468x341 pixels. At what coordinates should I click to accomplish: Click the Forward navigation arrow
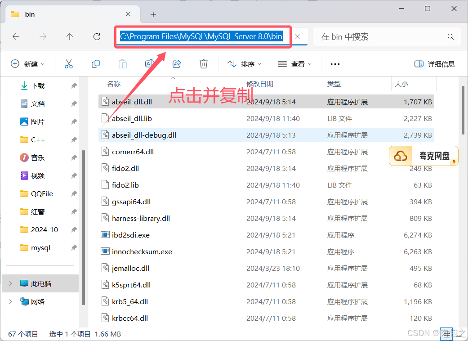tap(43, 36)
